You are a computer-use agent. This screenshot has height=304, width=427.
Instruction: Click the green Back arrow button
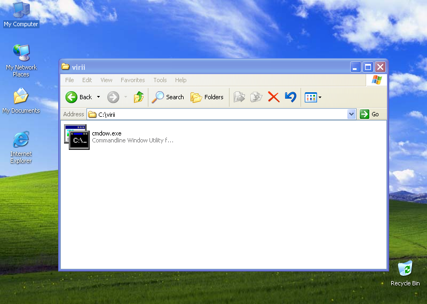pyautogui.click(x=72, y=97)
